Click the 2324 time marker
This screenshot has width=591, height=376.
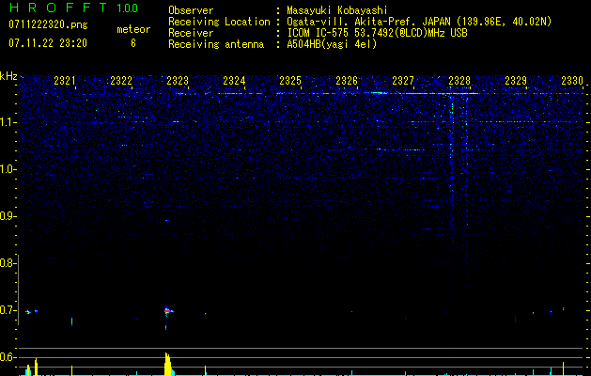(x=234, y=80)
